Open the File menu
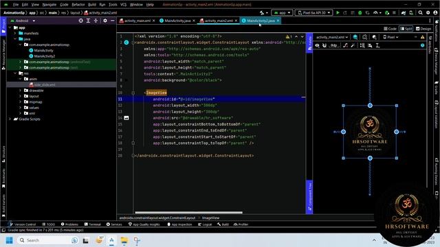This screenshot has height=247, width=440. (15, 5)
